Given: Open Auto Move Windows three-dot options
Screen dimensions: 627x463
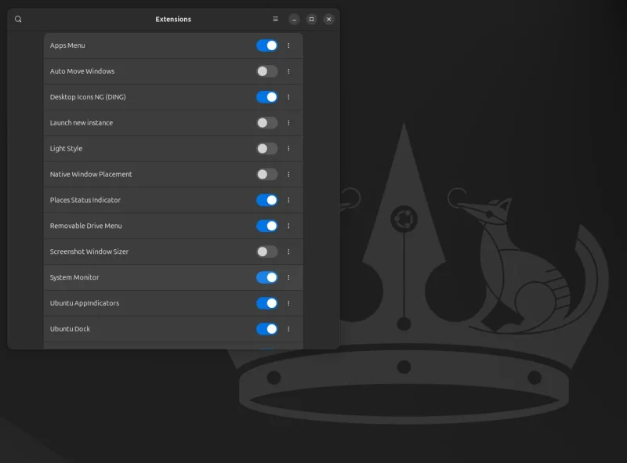Looking at the screenshot, I should pyautogui.click(x=288, y=71).
